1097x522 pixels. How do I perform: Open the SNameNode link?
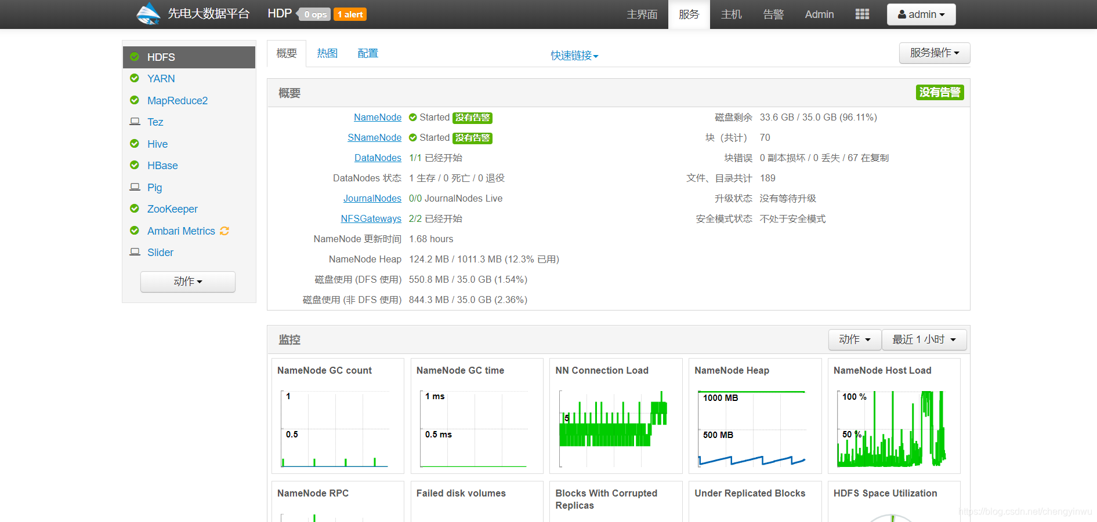[374, 137]
